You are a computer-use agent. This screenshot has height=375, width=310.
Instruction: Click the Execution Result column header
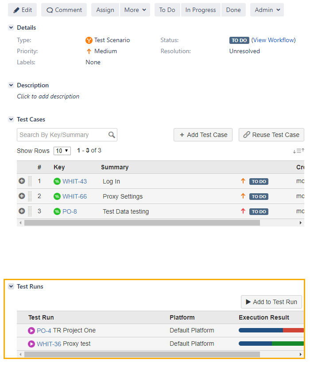coord(264,318)
